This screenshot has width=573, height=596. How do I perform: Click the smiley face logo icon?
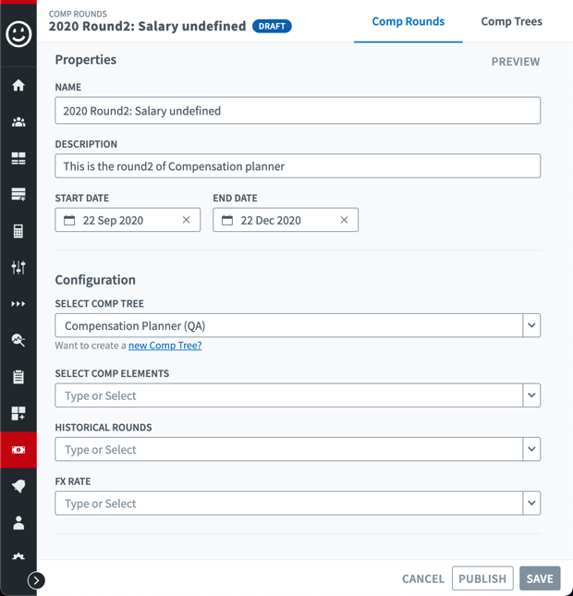pos(18,34)
